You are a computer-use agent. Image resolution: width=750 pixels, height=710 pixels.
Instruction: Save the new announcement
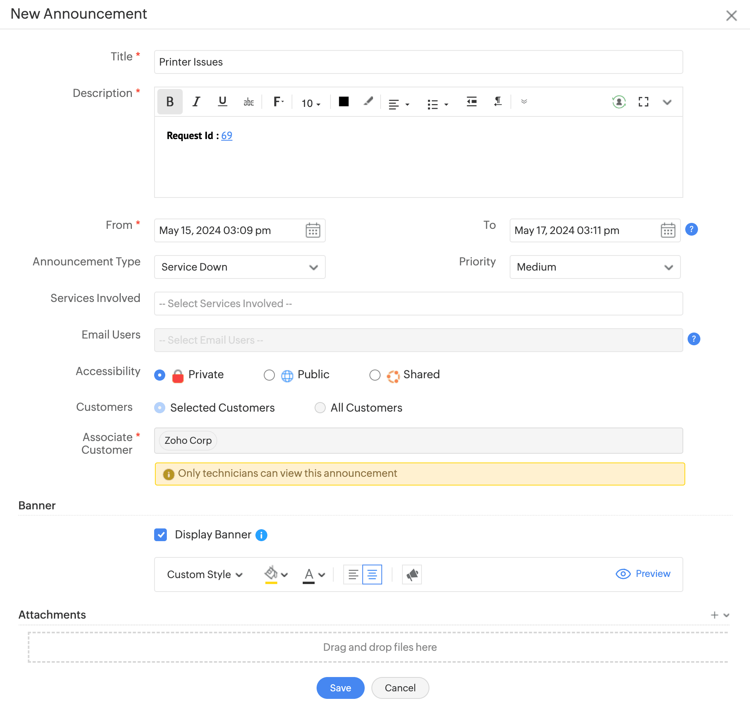pyautogui.click(x=340, y=688)
